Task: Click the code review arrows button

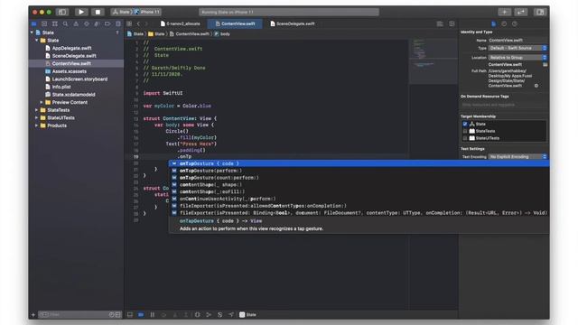Action: click(x=521, y=12)
